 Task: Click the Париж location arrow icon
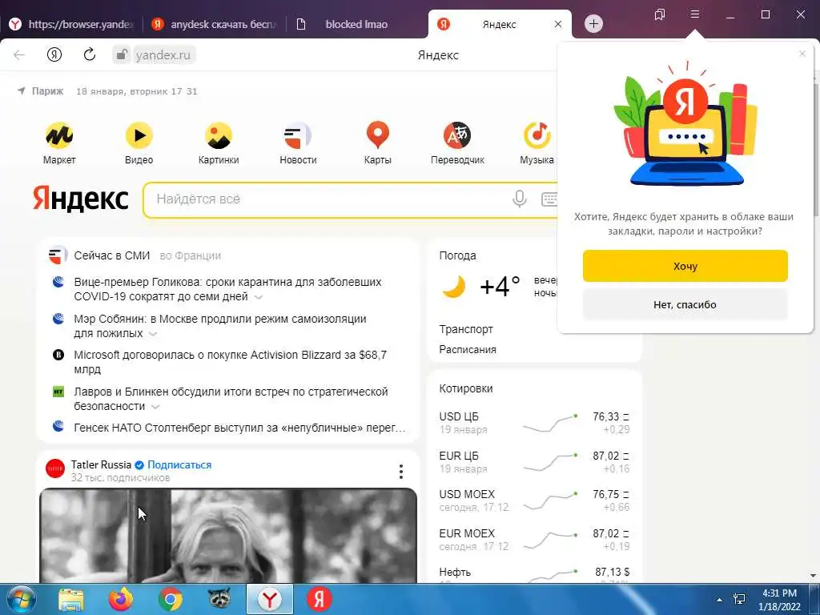click(x=22, y=91)
